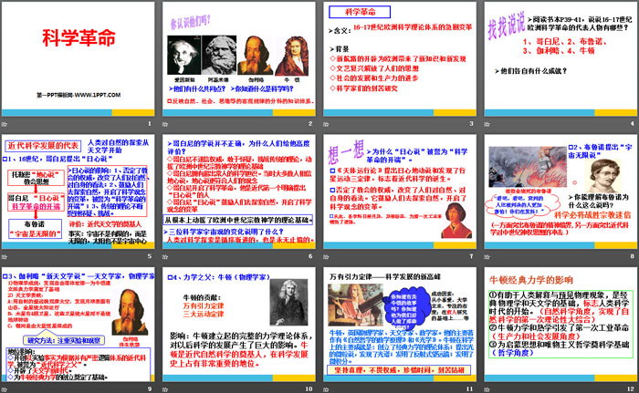The image size is (639, 393).
Task: Click the animation star icon under slide 11
Action: (326, 389)
